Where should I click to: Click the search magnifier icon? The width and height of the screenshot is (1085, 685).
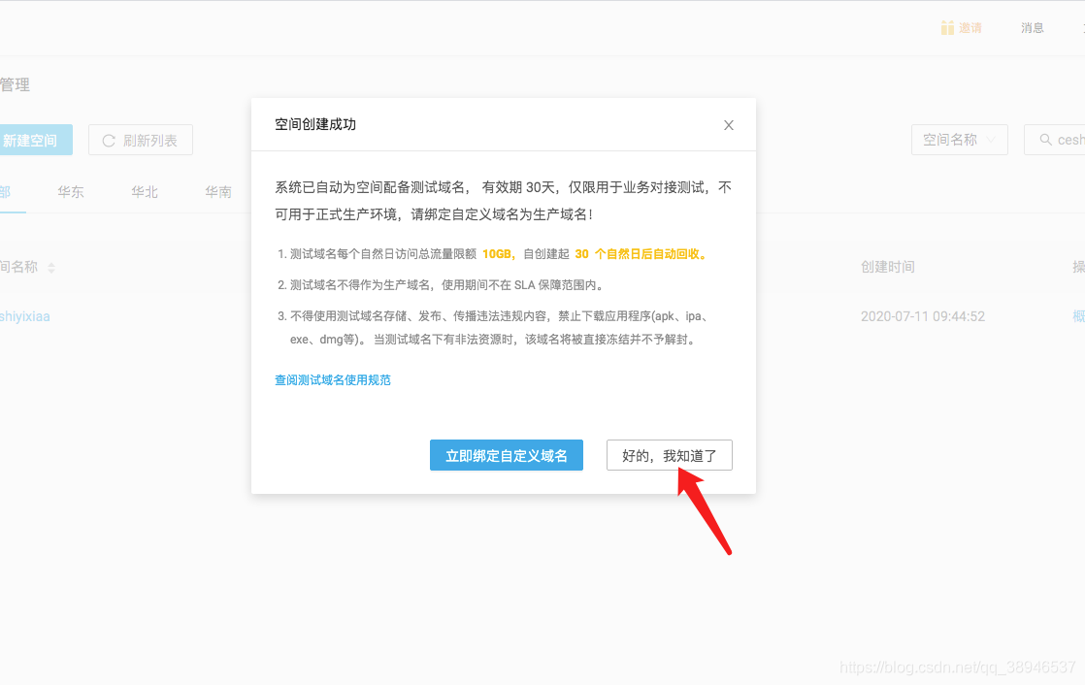click(x=1045, y=140)
